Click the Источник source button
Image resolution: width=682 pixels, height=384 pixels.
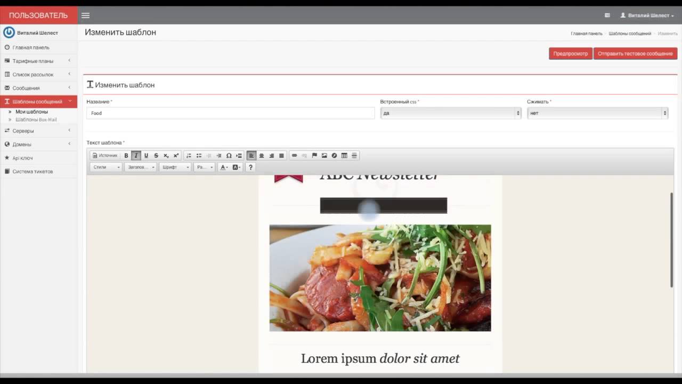[x=105, y=156]
